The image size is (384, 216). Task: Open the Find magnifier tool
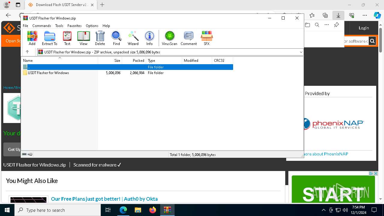pos(116,38)
